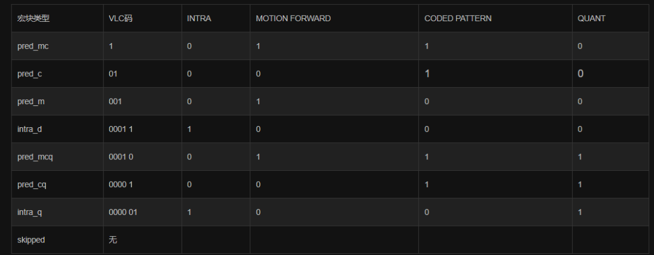This screenshot has height=255, width=654.
Task: Select the INTRA column header
Action: (199, 19)
